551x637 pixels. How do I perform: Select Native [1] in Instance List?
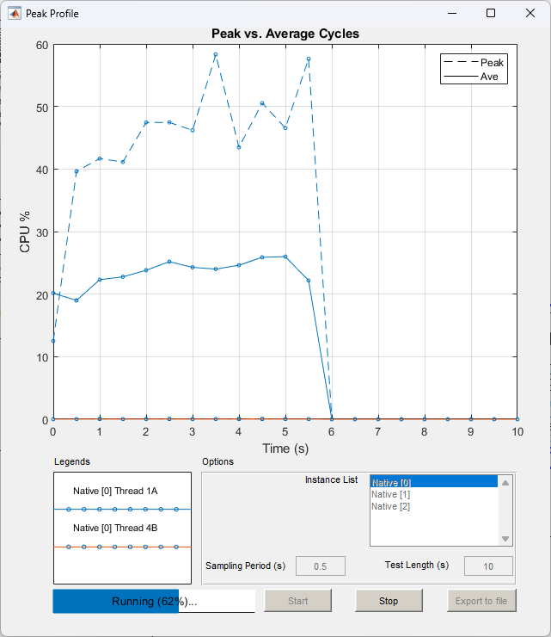pyautogui.click(x=391, y=494)
